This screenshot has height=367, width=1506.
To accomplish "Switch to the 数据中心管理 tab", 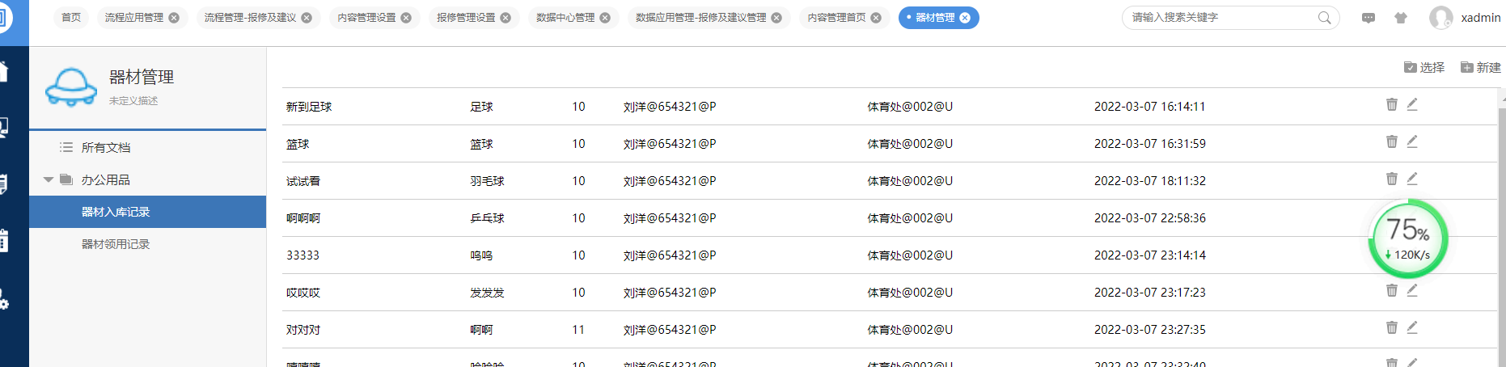I will click(565, 18).
